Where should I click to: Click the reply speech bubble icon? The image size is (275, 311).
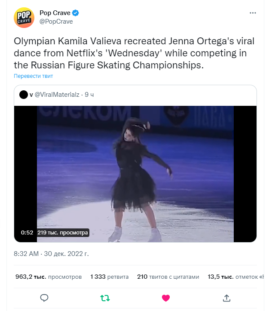pos(44,298)
